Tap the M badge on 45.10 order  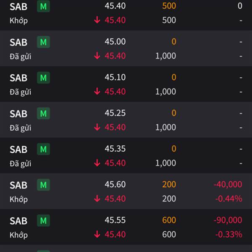pyautogui.click(x=43, y=78)
